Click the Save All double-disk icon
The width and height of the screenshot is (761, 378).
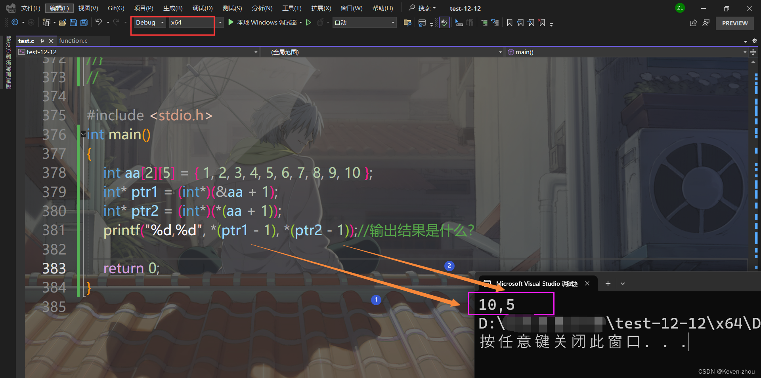[x=84, y=23]
